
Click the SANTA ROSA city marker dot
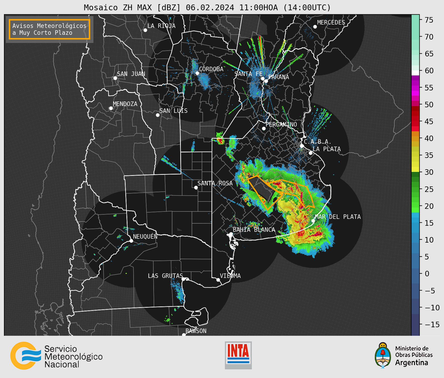(196, 187)
